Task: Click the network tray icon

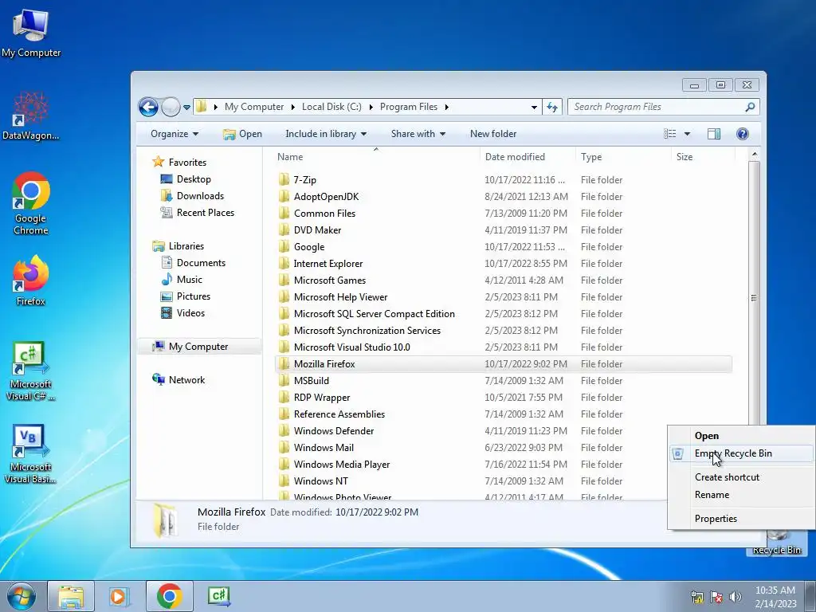Action: (x=696, y=597)
